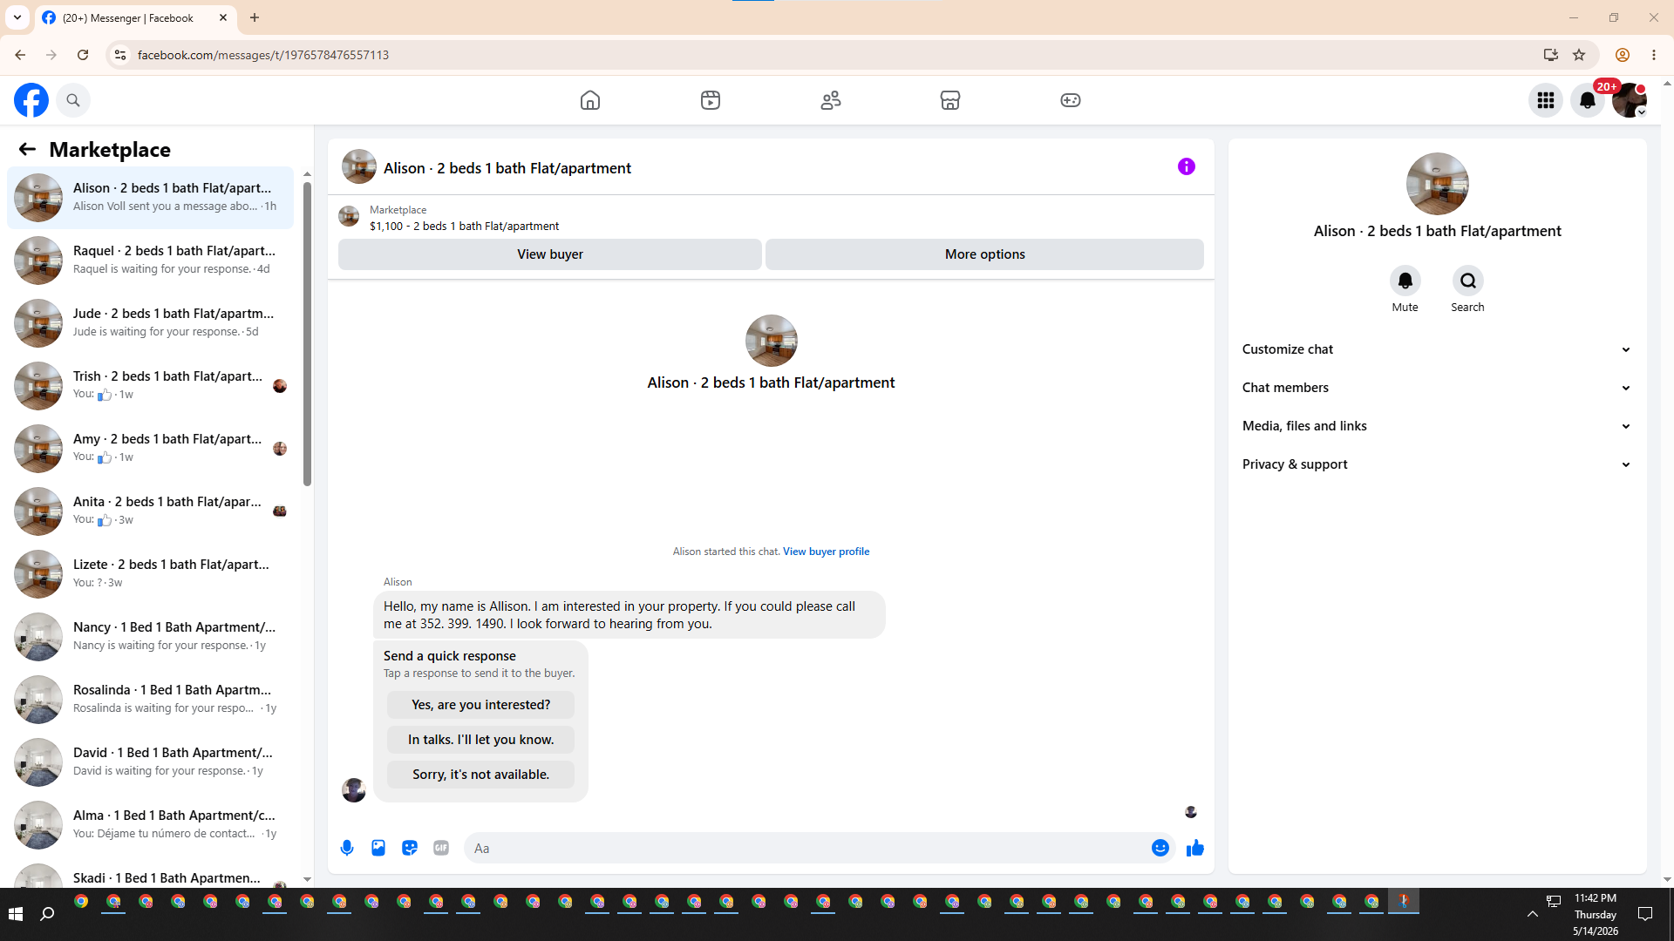Open the Chrome profile avatar button

click(x=1623, y=55)
